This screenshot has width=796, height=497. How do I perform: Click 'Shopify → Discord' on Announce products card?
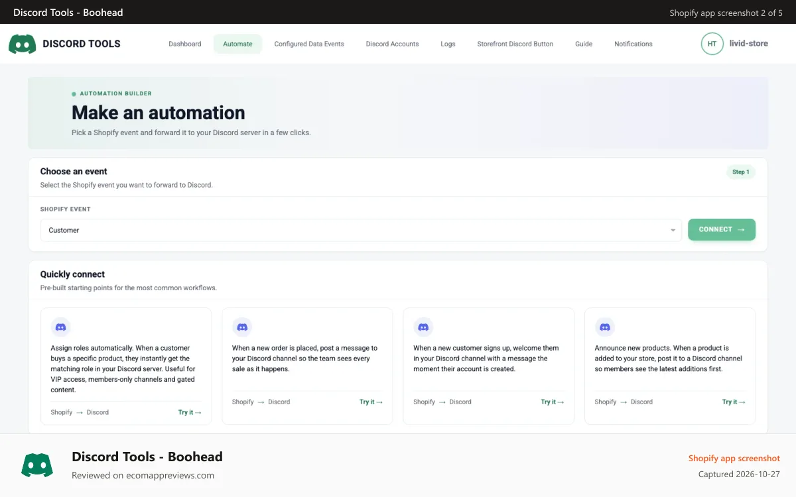click(x=624, y=402)
